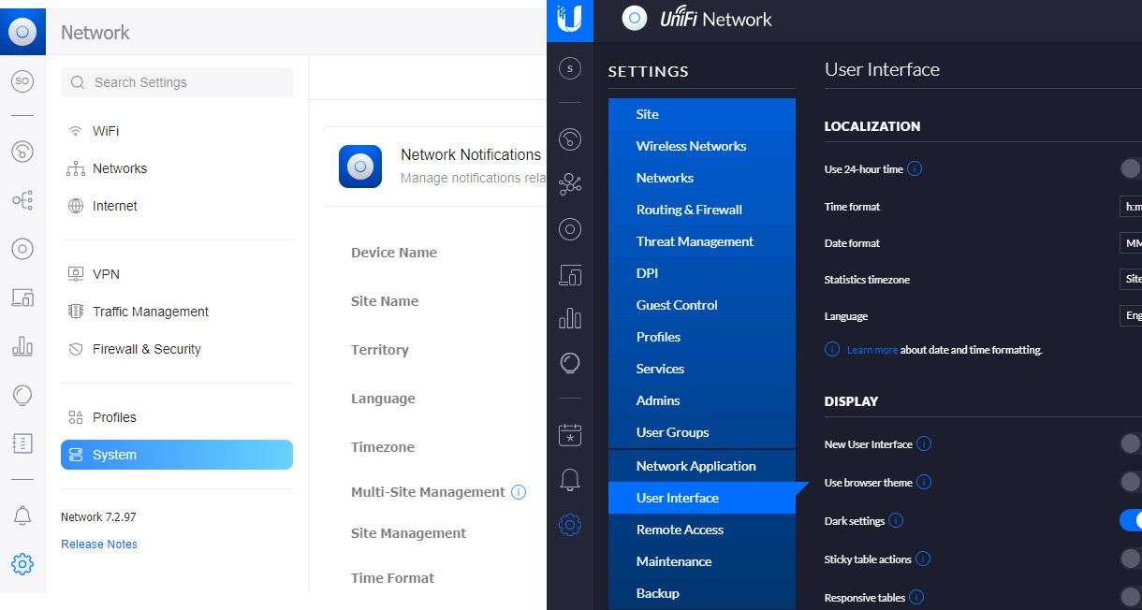This screenshot has width=1142, height=610.
Task: Open Threat Management settings
Action: pos(702,241)
